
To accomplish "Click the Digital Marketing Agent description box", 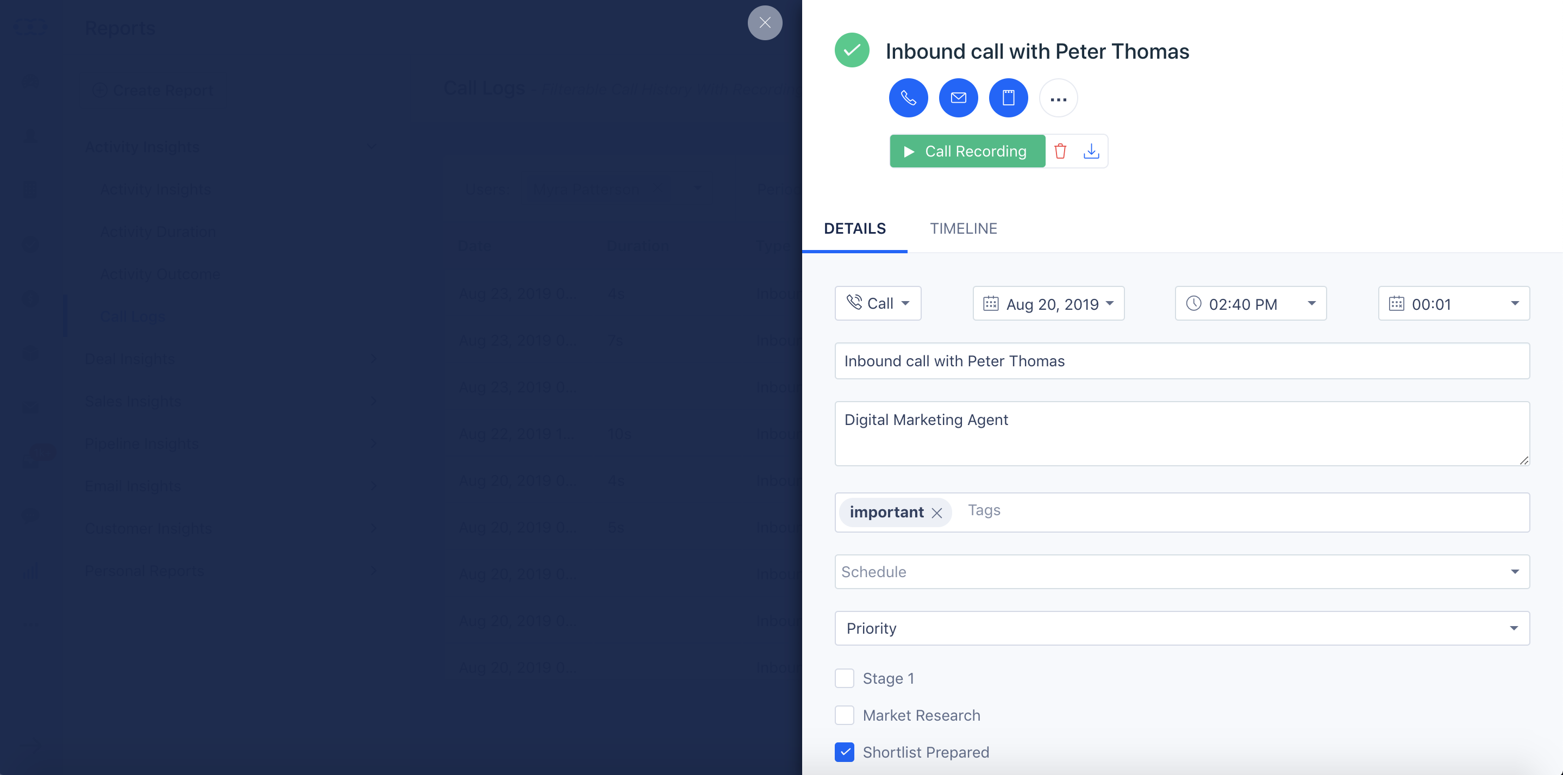I will (1182, 433).
